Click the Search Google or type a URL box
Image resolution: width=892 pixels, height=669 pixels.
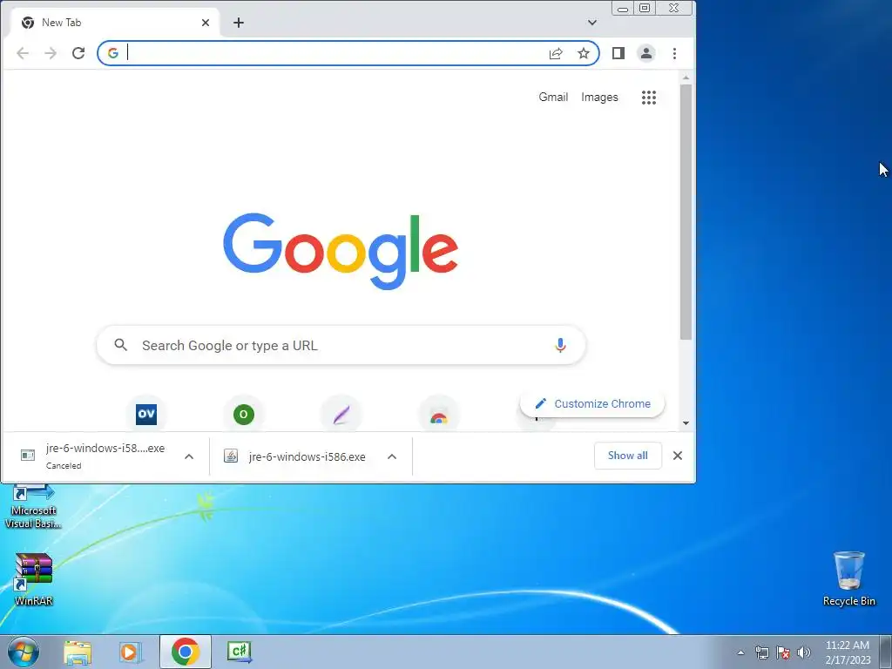click(x=341, y=345)
